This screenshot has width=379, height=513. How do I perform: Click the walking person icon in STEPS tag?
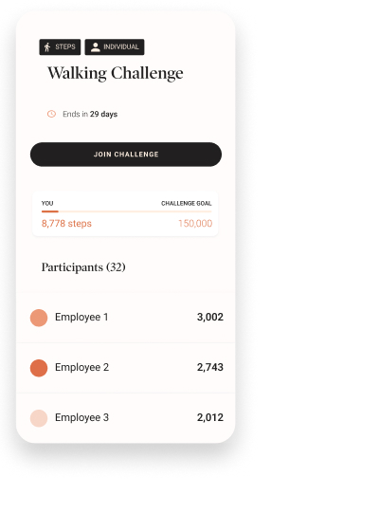point(47,47)
